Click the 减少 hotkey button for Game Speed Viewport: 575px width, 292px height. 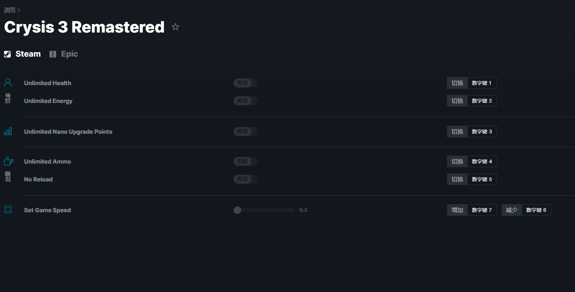click(x=512, y=210)
